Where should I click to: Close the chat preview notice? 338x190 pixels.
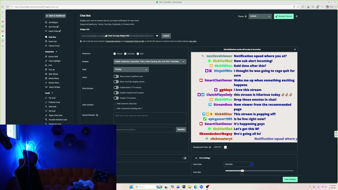pyautogui.click(x=295, y=49)
